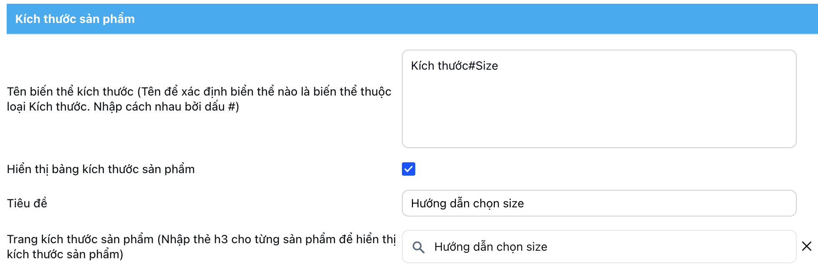818x272 pixels.
Task: Click the 'Tiêu đề' field label
Action: tap(27, 204)
